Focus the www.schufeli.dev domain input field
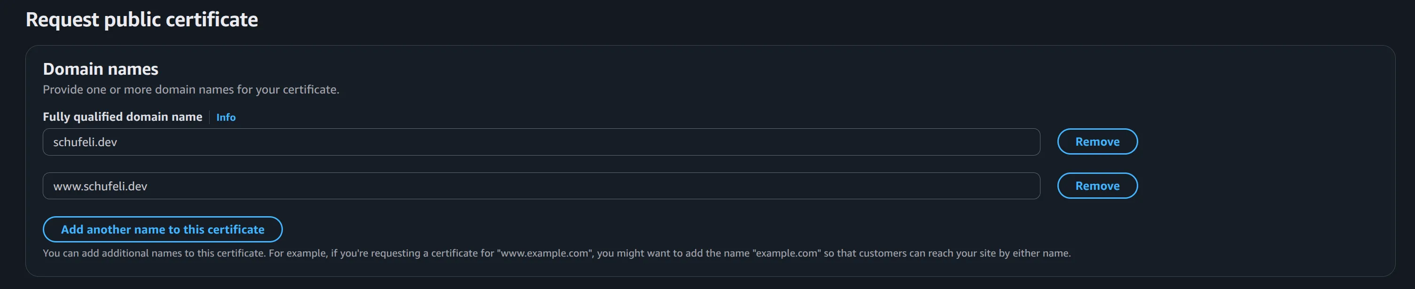The height and width of the screenshot is (289, 1415). coord(541,186)
